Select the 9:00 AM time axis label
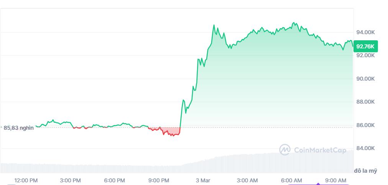The image size is (388, 185). (x=335, y=180)
